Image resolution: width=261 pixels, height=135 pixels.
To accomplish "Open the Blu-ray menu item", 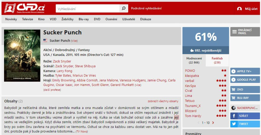I will pyautogui.click(x=84, y=19).
